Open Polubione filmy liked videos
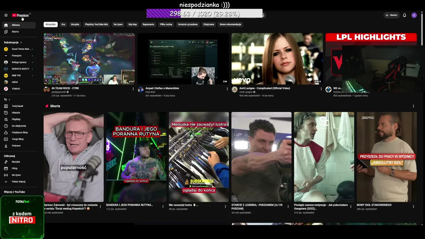Viewport: 425px width, 239px height. point(19,132)
